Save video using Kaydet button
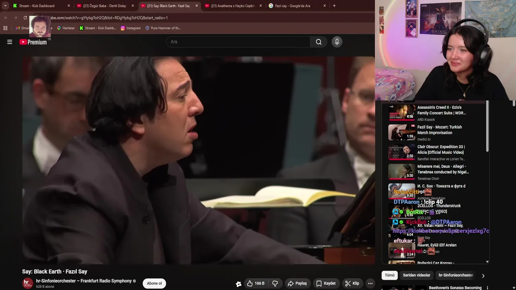Screen dimensions: 516x290 (x=326, y=284)
